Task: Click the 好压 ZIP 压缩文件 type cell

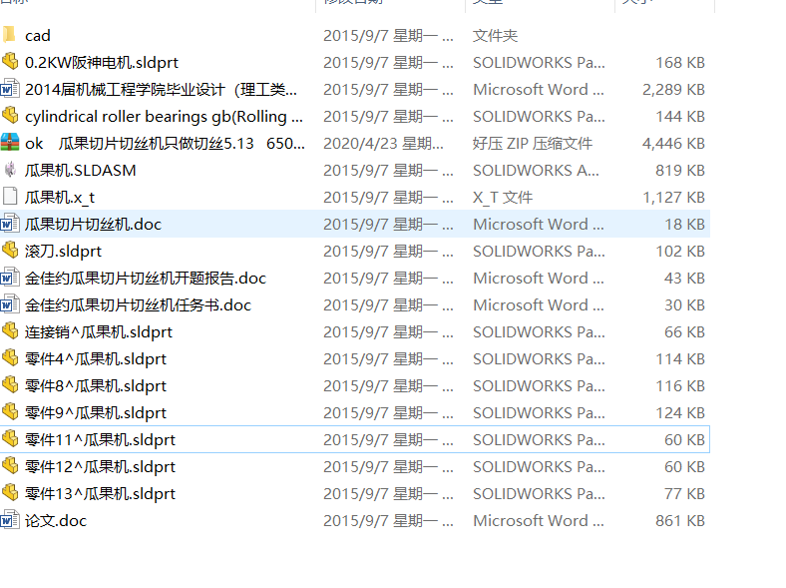Action: click(x=533, y=144)
